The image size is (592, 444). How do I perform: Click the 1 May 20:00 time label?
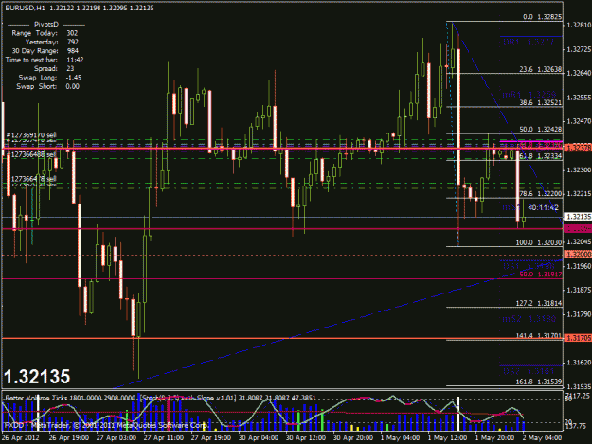(494, 438)
